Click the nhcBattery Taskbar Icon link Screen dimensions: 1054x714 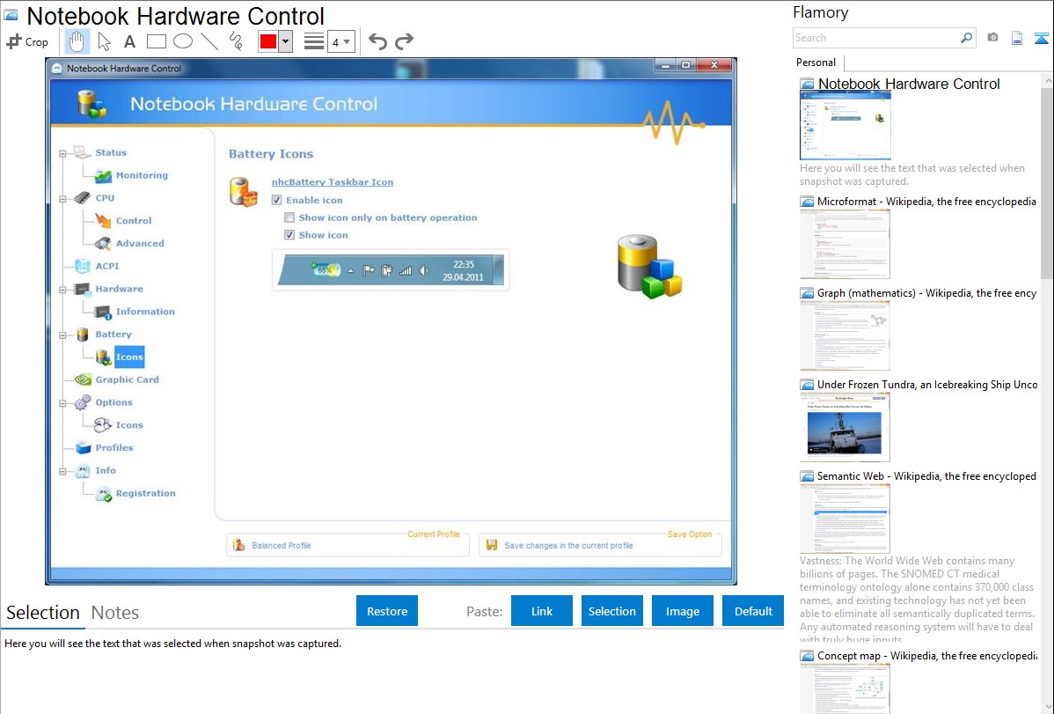click(332, 182)
